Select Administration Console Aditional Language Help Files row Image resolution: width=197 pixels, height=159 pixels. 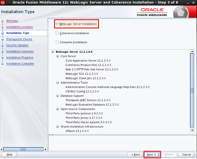pos(108,87)
